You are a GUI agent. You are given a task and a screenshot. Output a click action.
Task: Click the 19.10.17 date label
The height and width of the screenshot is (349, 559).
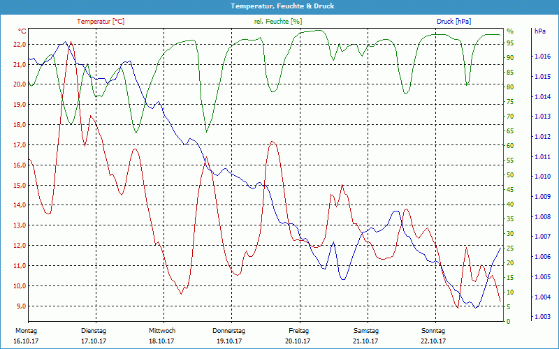(229, 341)
